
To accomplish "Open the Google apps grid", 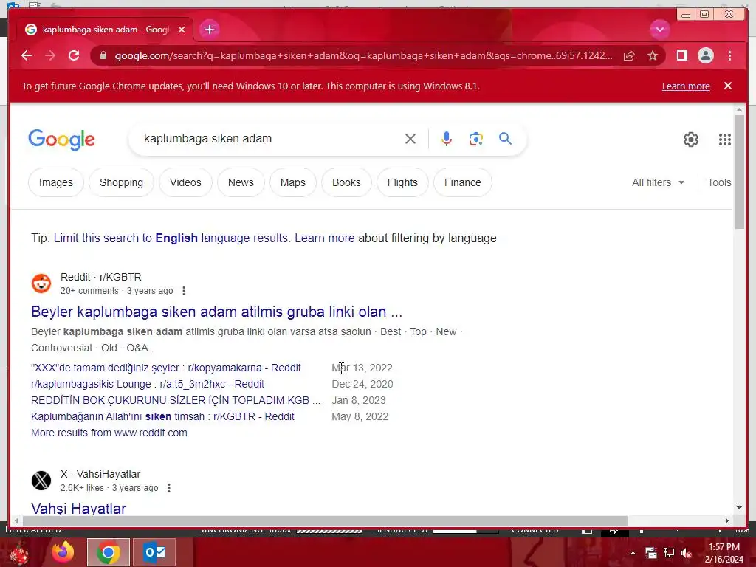I will [725, 140].
